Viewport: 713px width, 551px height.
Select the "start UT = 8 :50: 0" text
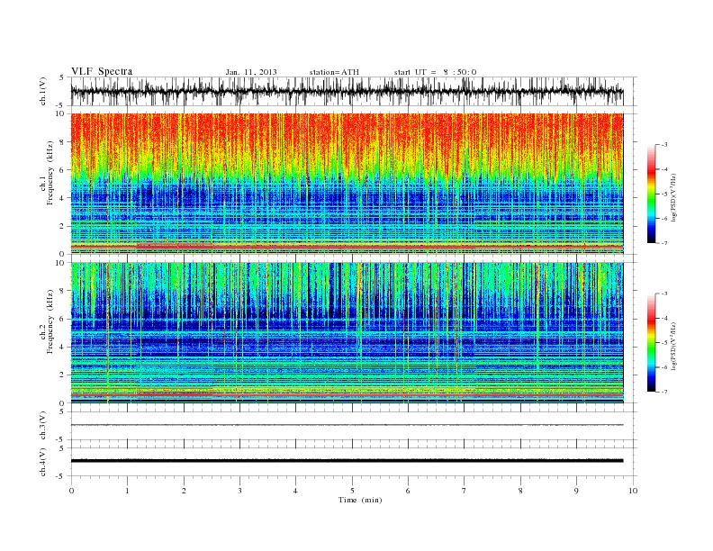pos(435,72)
